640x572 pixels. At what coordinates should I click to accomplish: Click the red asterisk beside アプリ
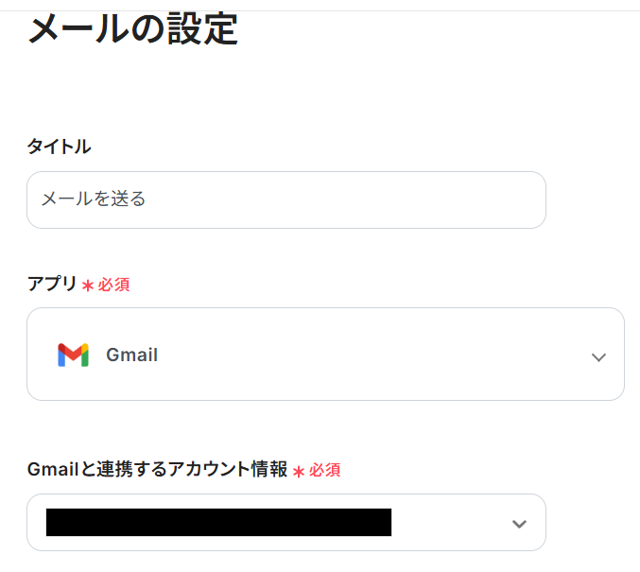(x=88, y=285)
